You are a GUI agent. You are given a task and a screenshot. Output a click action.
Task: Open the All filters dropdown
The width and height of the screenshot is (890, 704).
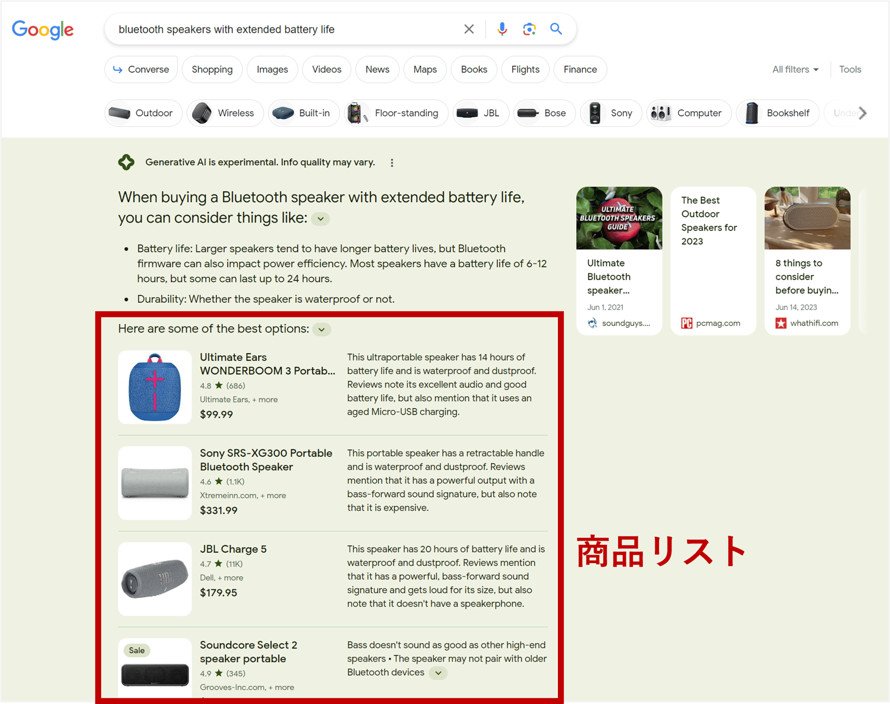pos(795,69)
